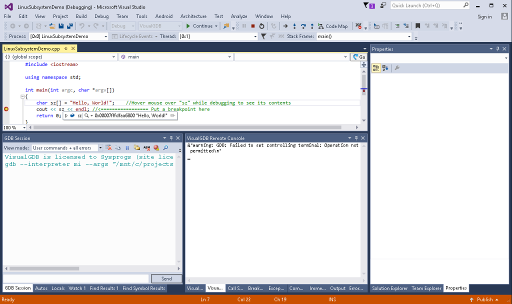Toggle auto-hide pin on the Properties panel
The width and height of the screenshot is (512, 304).
point(498,48)
